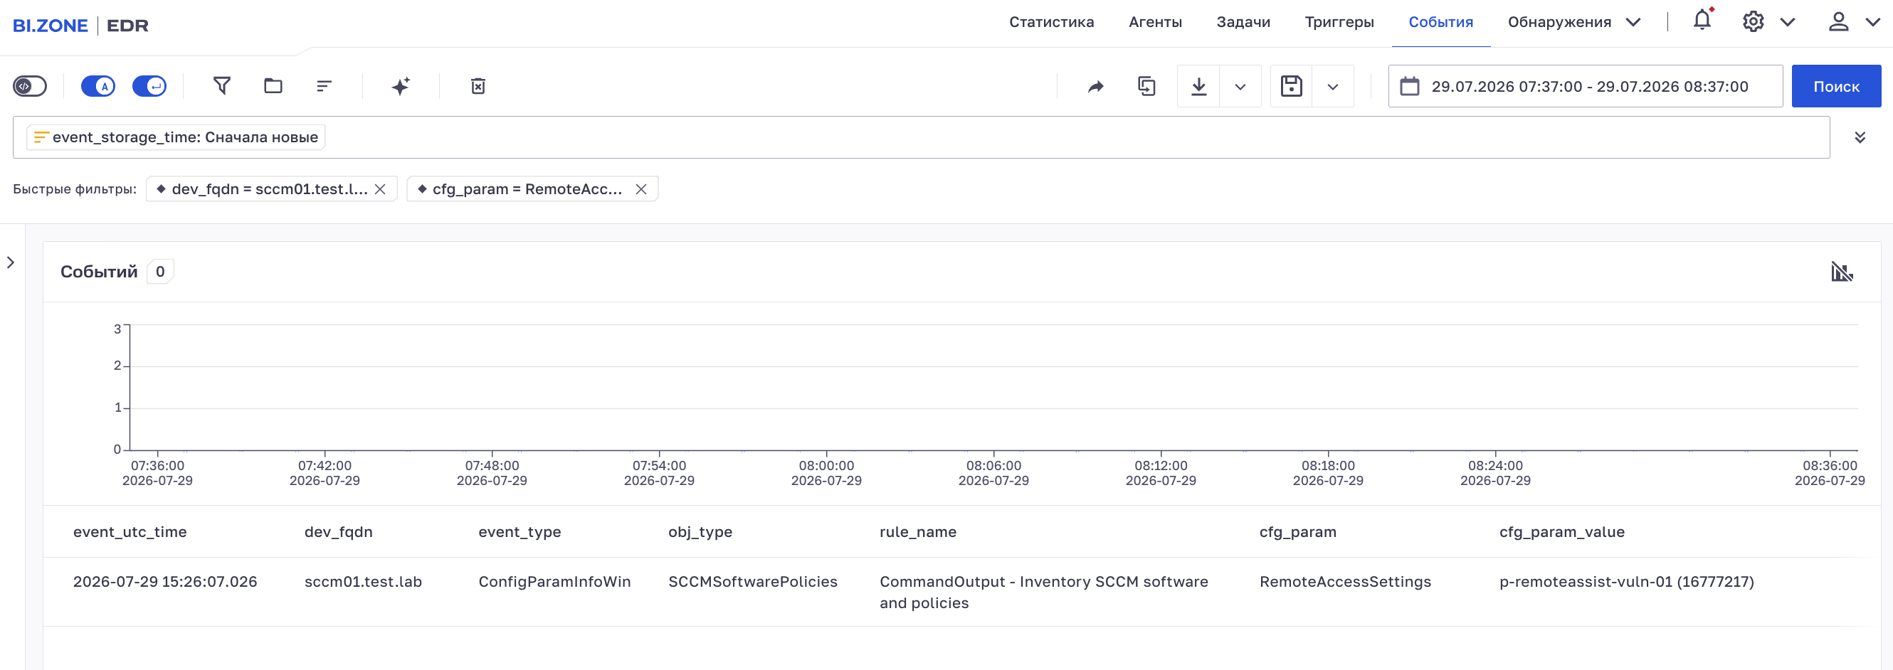Screen dimensions: 1893x670
Task: Remove the cfg_param quick filter
Action: point(640,188)
